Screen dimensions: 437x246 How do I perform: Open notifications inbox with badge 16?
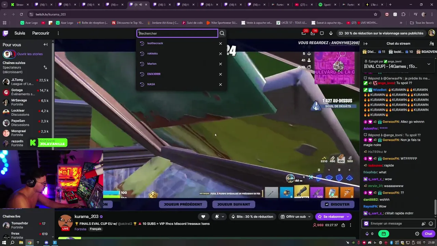coord(313,33)
